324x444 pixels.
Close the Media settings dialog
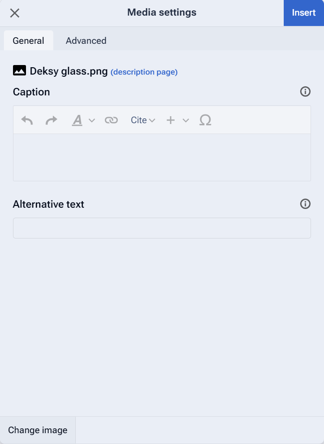(x=14, y=13)
